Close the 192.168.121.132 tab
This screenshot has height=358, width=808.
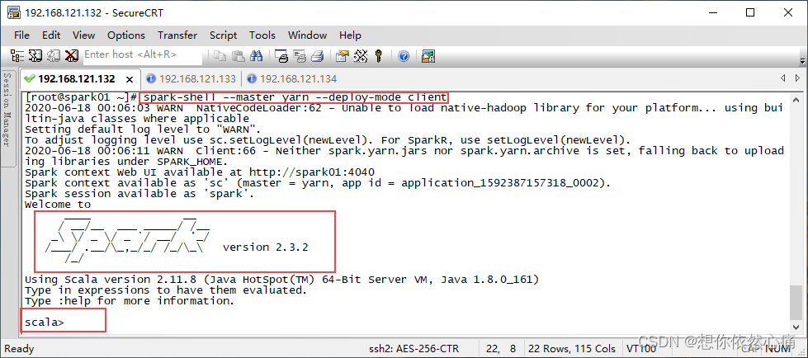click(x=130, y=79)
